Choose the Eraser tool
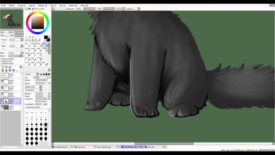Image resolution: width=275 pixels, height=155 pixels. click(34, 50)
